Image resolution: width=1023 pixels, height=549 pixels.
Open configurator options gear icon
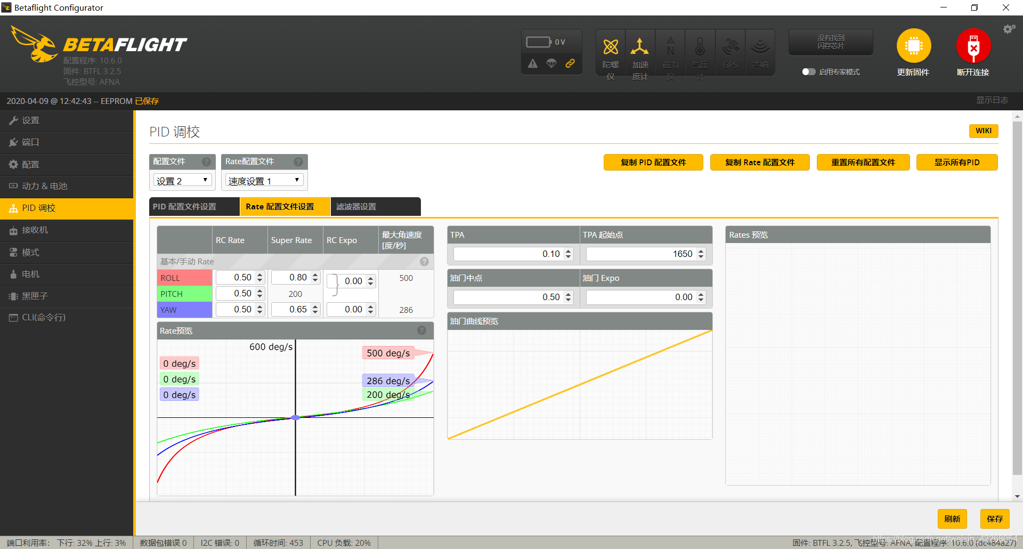click(1009, 29)
